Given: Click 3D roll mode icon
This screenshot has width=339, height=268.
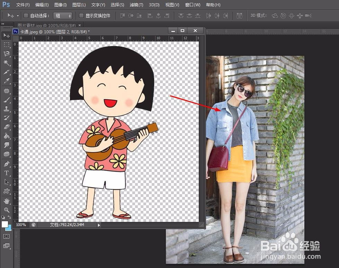Looking at the screenshot, I should 283,16.
